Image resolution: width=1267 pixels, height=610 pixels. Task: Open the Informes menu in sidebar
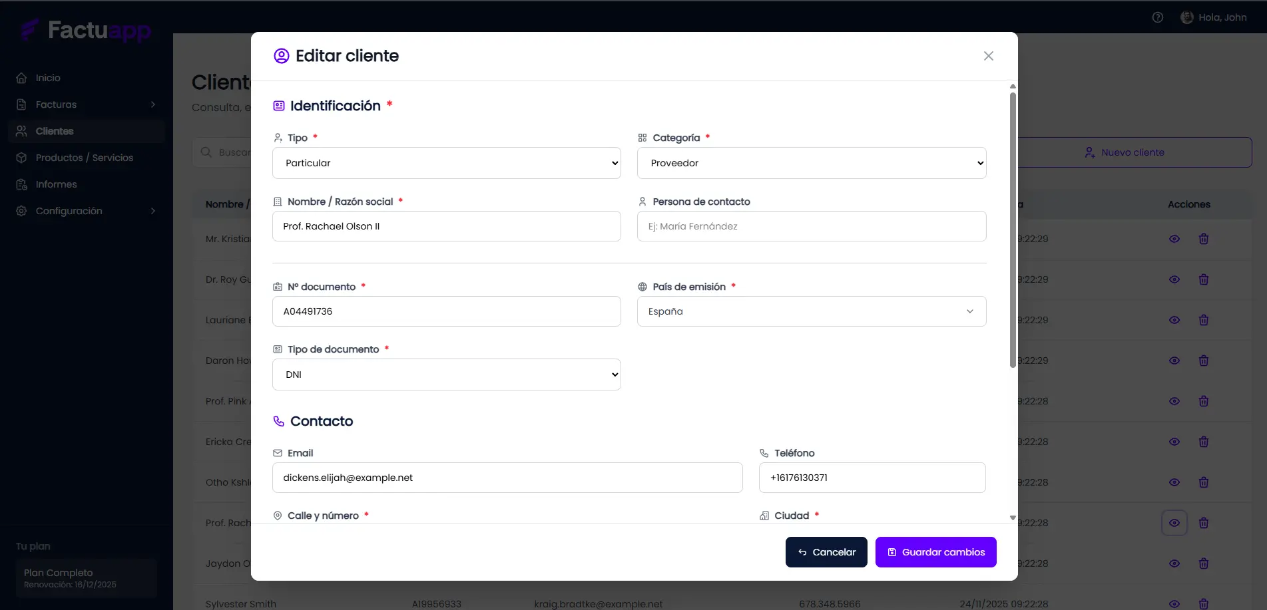pos(56,184)
